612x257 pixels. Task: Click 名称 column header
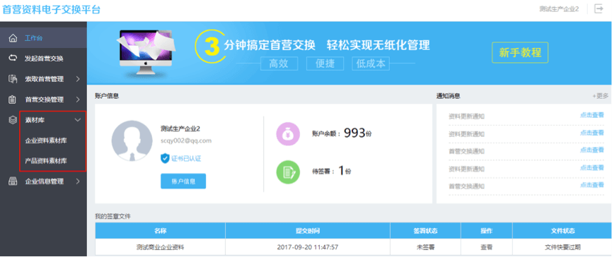[161, 231]
